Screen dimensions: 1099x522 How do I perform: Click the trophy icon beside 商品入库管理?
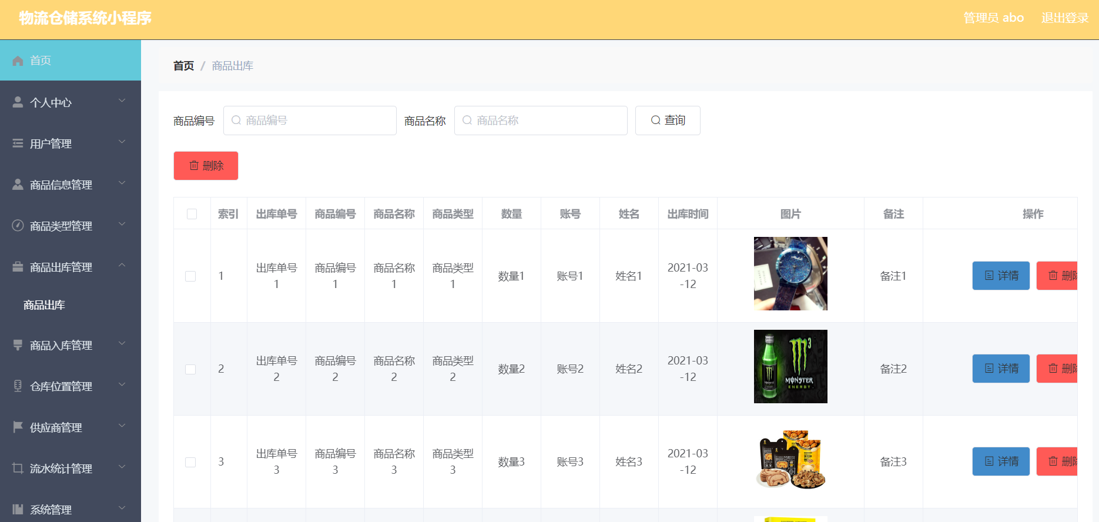coord(18,345)
